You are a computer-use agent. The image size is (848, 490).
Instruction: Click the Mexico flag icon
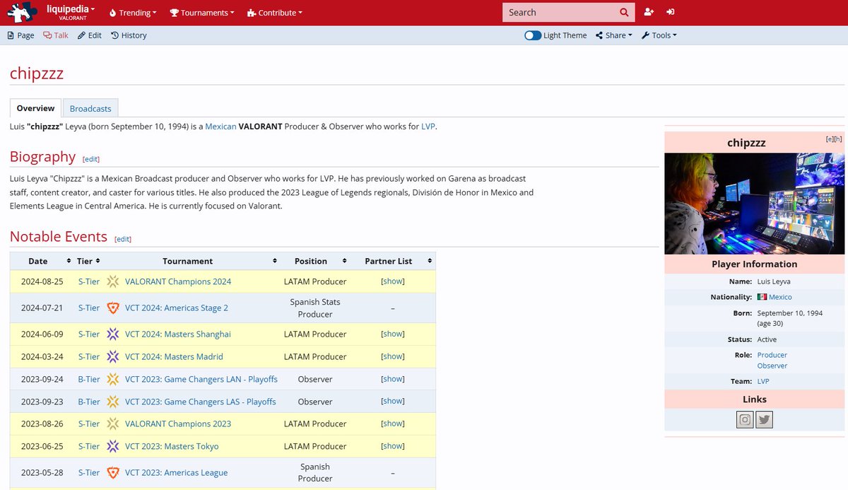[762, 297]
